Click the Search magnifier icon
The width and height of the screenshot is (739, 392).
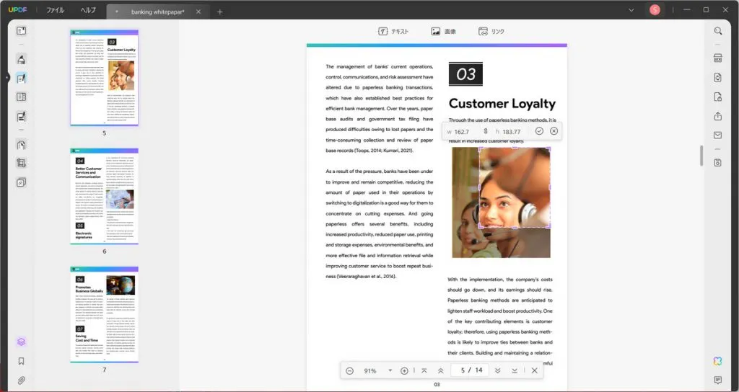[718, 31]
